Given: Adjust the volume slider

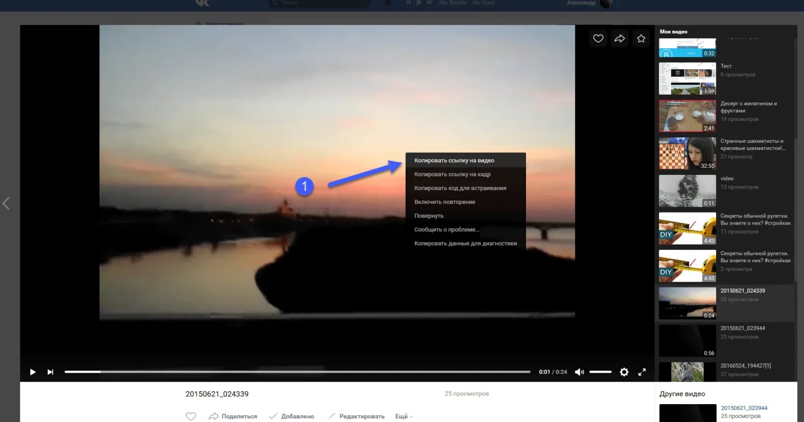Looking at the screenshot, I should (x=600, y=372).
